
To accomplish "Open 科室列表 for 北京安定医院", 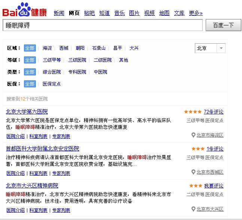I will 38,173.
